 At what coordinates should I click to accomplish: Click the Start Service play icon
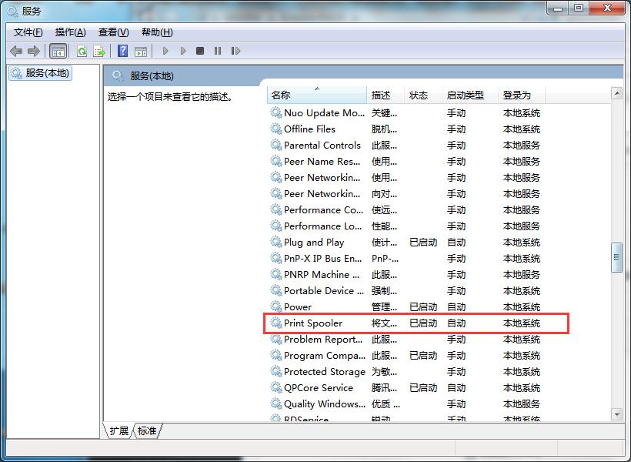[165, 51]
